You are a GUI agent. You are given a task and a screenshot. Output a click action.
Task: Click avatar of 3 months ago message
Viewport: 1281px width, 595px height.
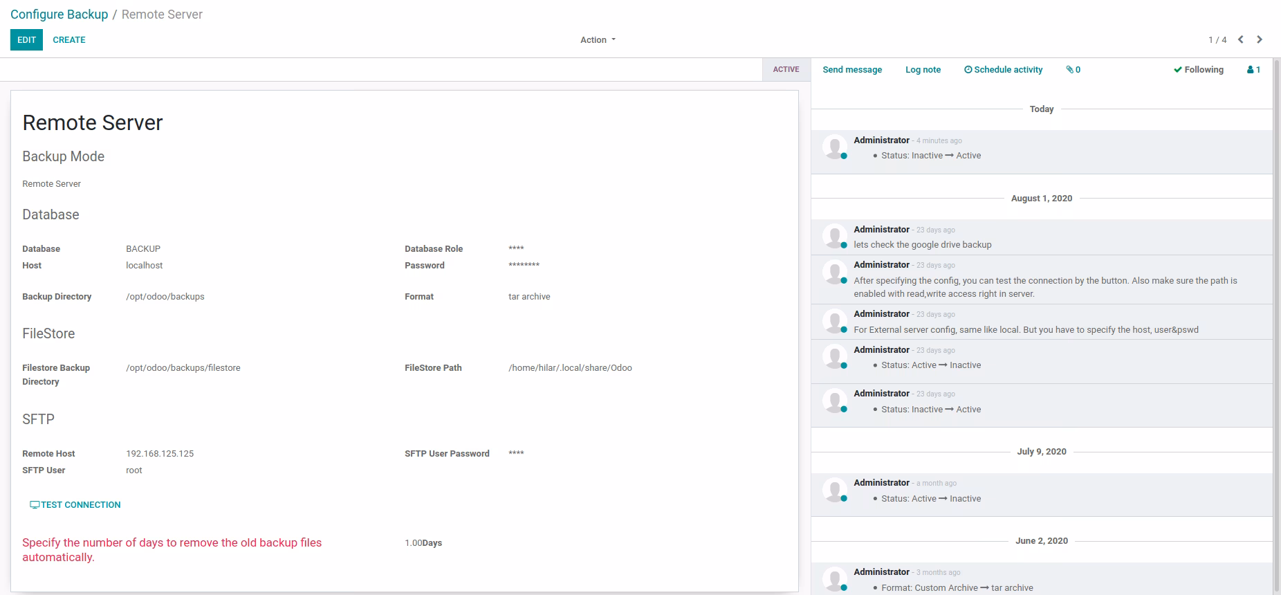[835, 578]
